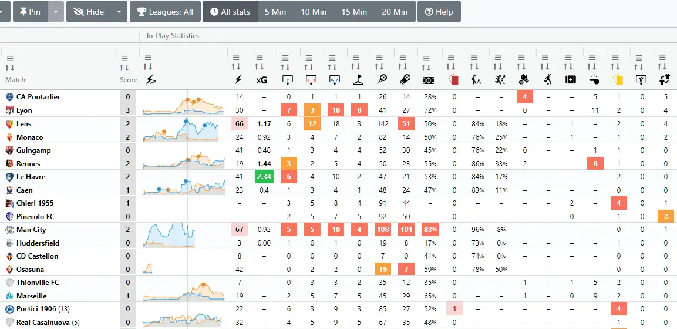Open the Lyon team row
Screen dimensions: 677x329
click(x=24, y=110)
